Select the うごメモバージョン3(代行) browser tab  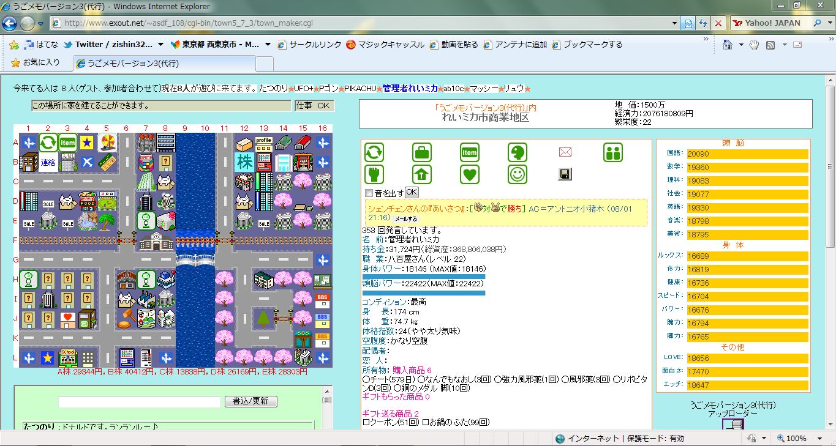coord(163,63)
